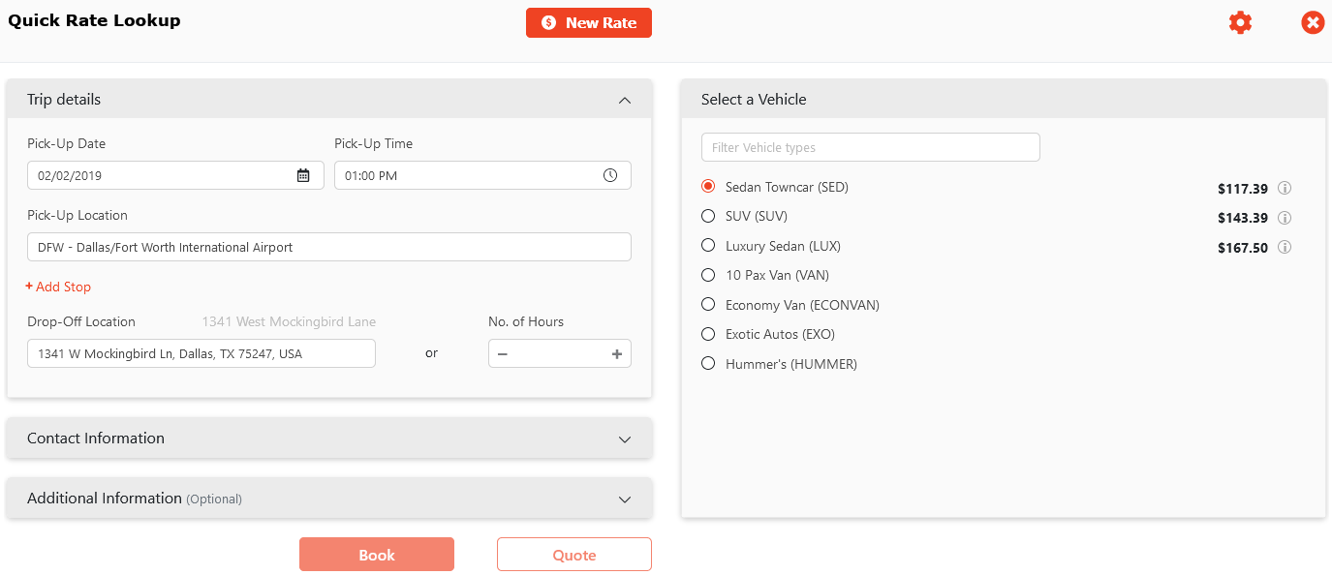Screen dimensions: 1332x575
Task: Select Exotic Autos (EXO) radio button
Action: tap(708, 334)
